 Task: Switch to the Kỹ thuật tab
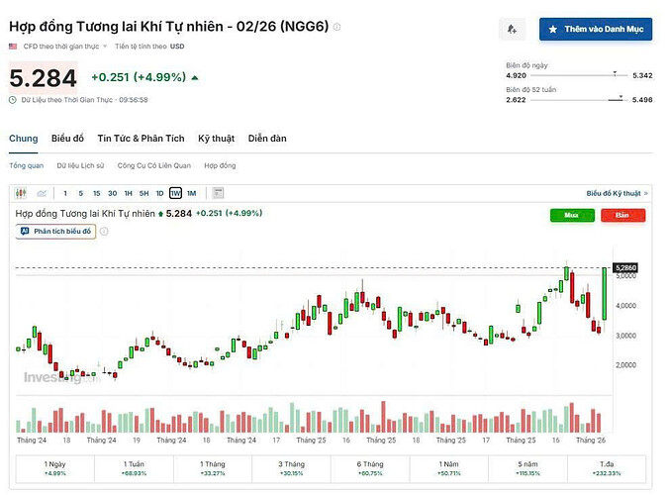point(217,139)
